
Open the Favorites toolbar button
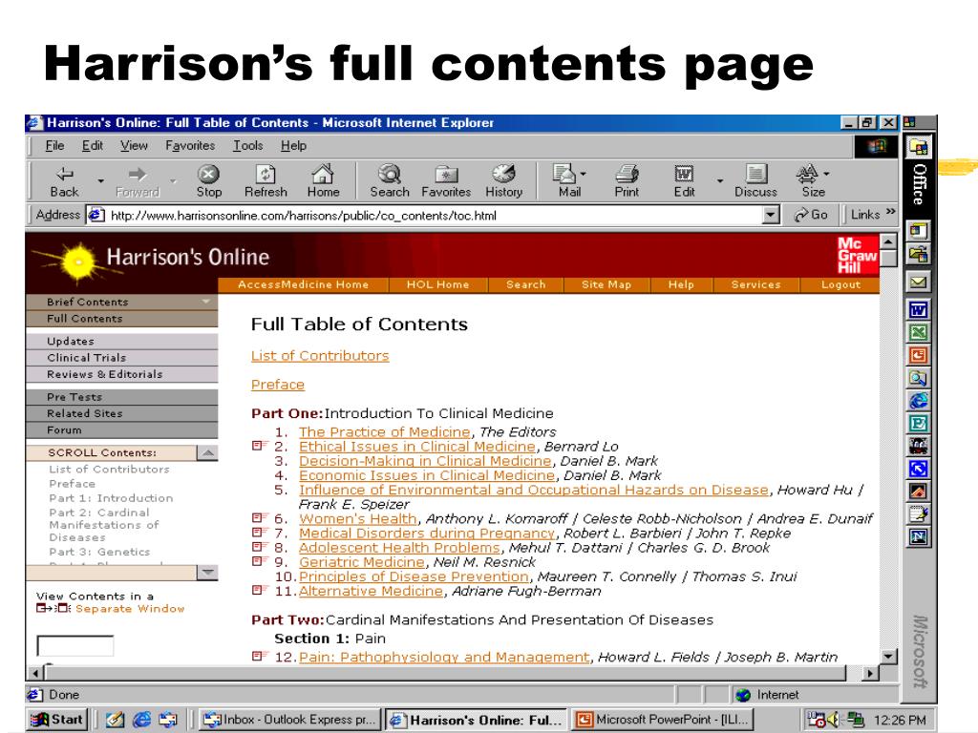[x=446, y=180]
